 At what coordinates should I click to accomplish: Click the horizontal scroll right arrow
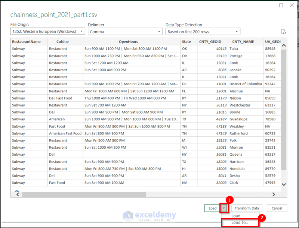[x=274, y=194]
